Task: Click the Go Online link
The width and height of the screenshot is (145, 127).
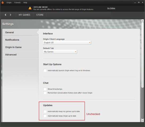Action: (111, 8)
